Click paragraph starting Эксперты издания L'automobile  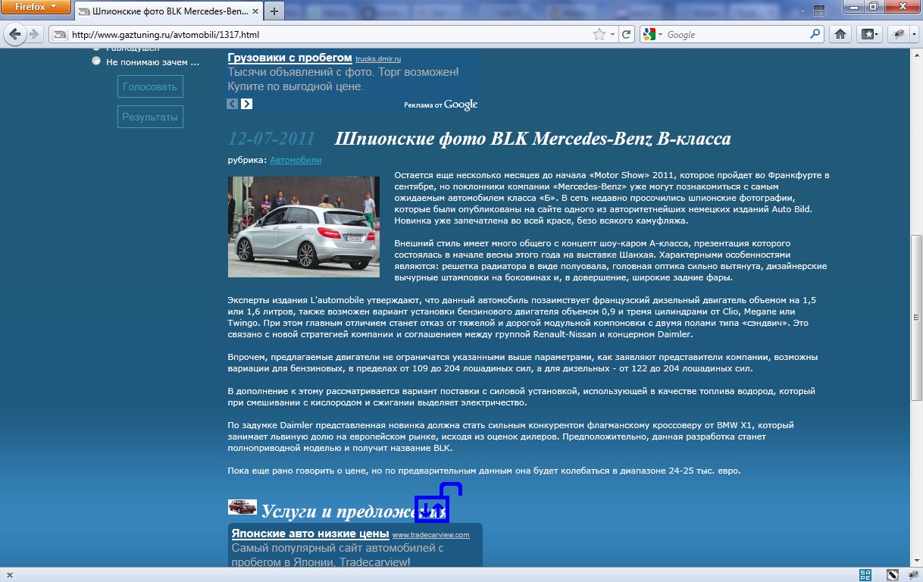[522, 317]
